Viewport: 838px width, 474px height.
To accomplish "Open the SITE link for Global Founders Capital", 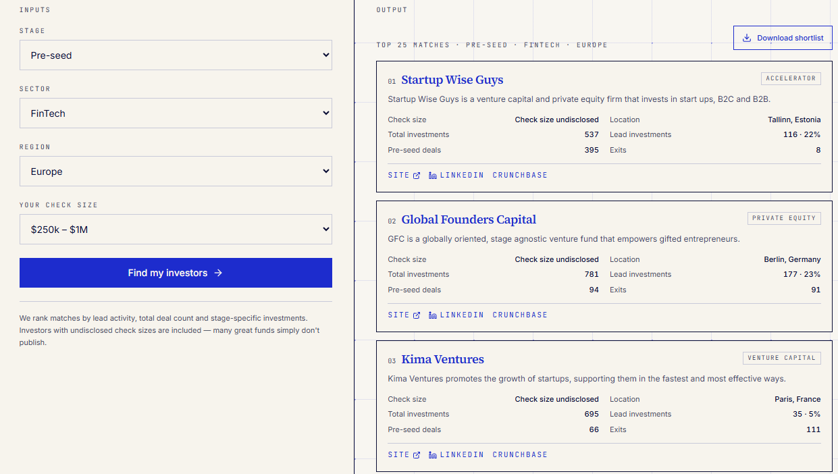I will pyautogui.click(x=404, y=315).
